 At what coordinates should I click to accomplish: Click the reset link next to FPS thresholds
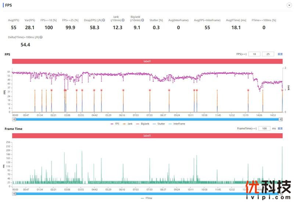coord(280,54)
